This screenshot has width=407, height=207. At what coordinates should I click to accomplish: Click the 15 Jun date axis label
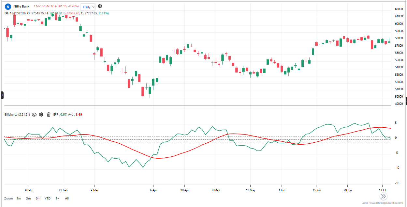click(x=316, y=190)
